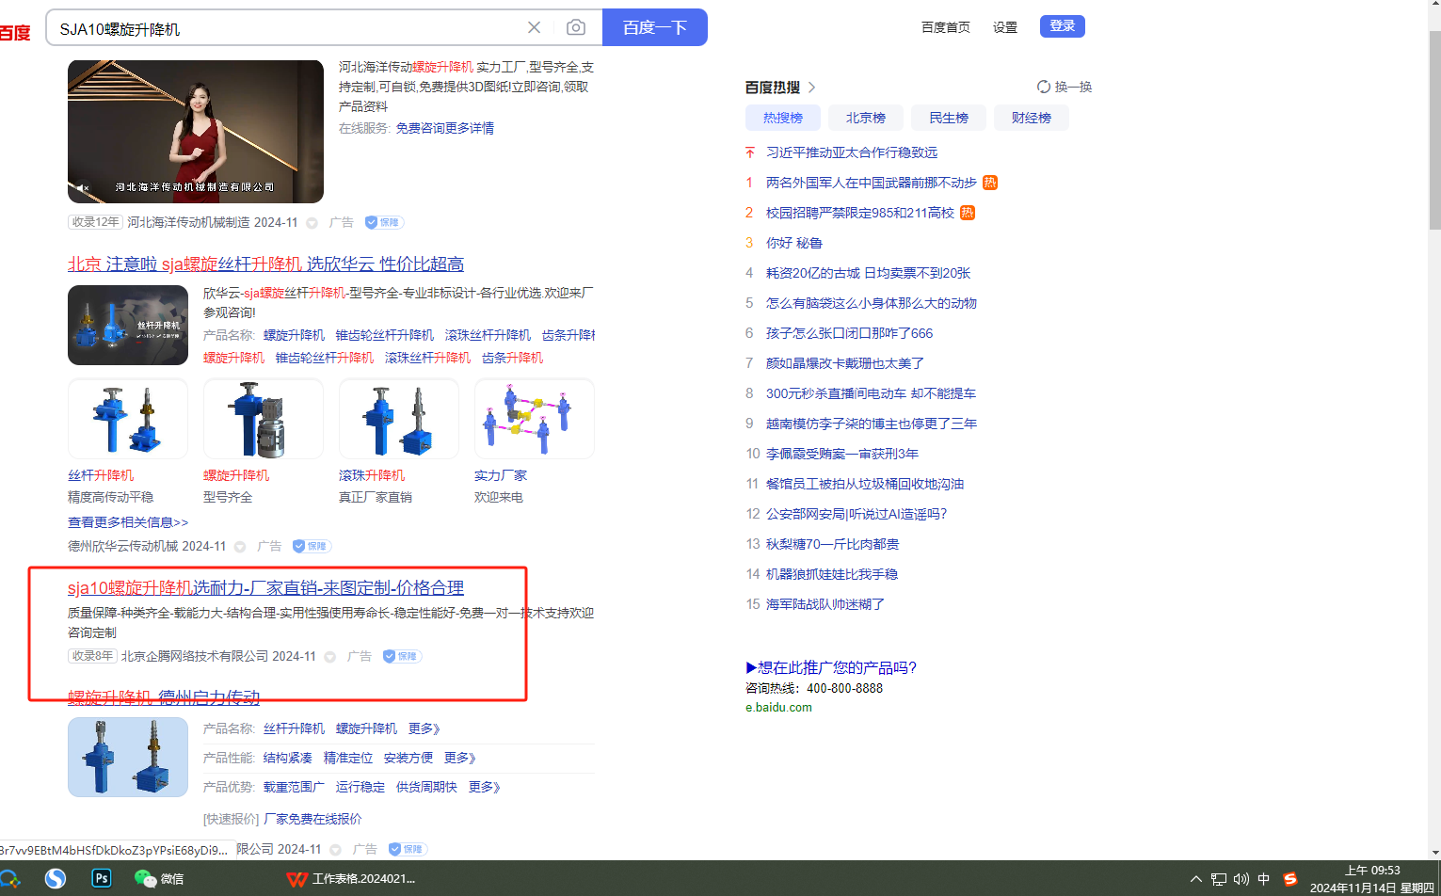Click the 登录 button
The image size is (1441, 896).
pos(1063,26)
